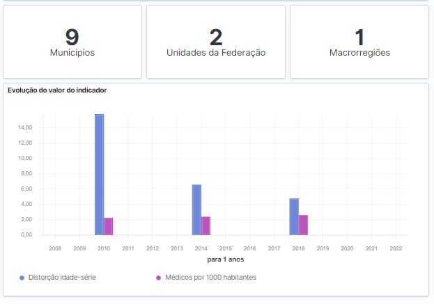This screenshot has height=304, width=434.
Task: Click the 14,00 value on the y-axis
Action: pyautogui.click(x=25, y=127)
